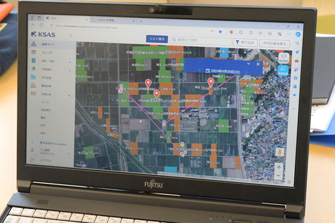Image resolution: width=335 pixels, height=223 pixels.
Task: Open the field map sidebar icon
Action: click(33, 44)
